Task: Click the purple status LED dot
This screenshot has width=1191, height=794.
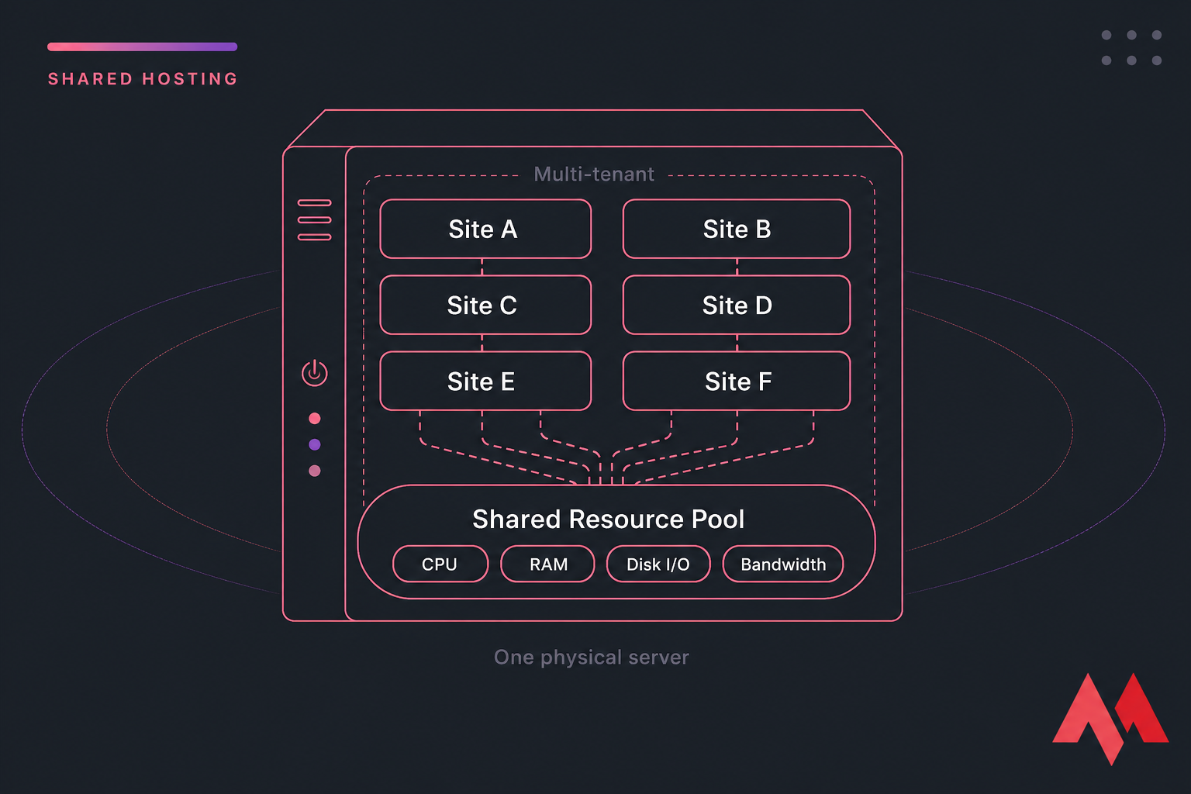Action: (x=314, y=444)
